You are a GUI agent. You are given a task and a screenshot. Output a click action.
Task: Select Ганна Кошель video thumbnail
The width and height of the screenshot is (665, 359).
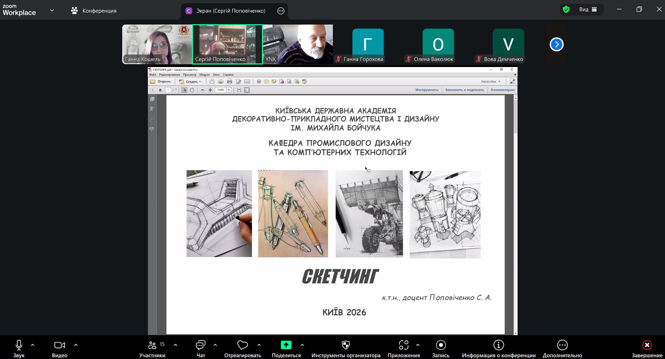point(157,44)
